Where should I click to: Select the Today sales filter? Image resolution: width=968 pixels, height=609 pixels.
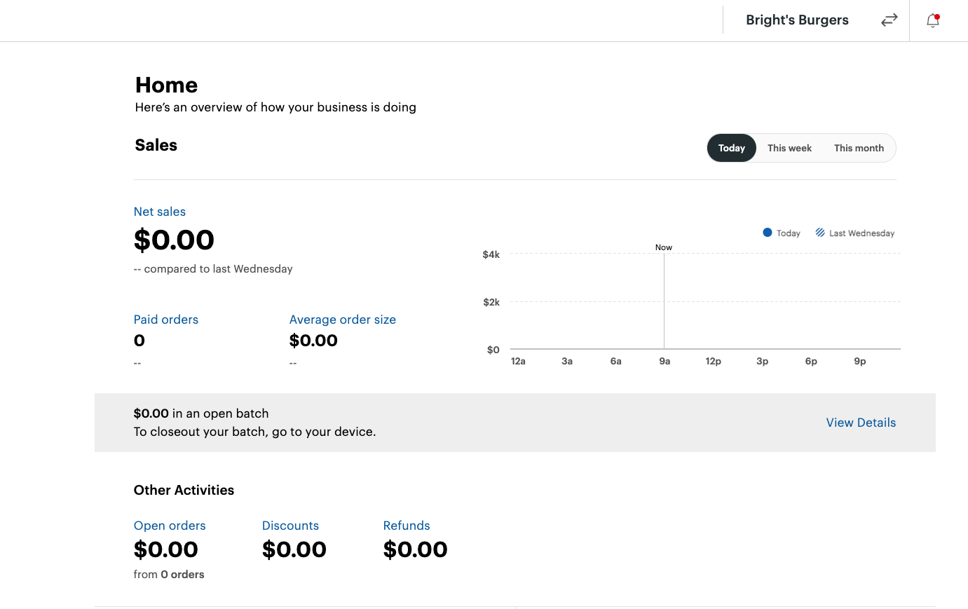[x=732, y=148]
